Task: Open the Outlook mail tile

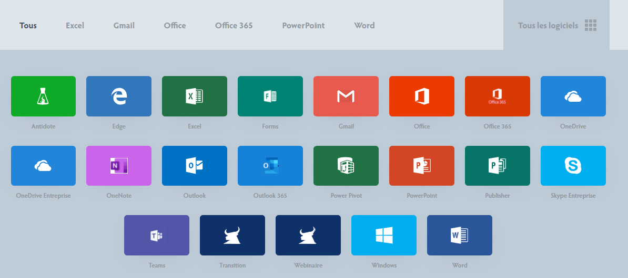Action: 195,166
